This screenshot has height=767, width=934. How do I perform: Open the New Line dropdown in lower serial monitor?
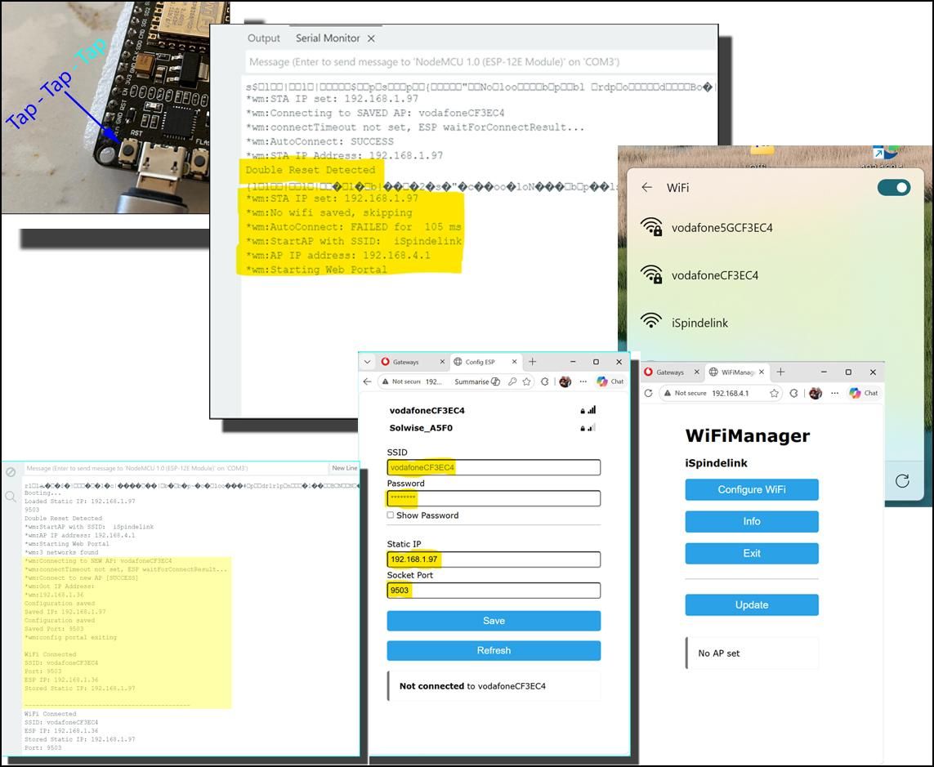(344, 468)
